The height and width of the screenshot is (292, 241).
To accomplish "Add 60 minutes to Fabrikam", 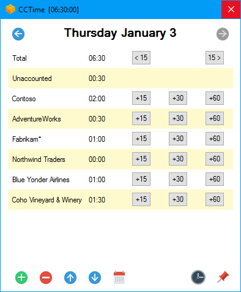I will tap(215, 139).
